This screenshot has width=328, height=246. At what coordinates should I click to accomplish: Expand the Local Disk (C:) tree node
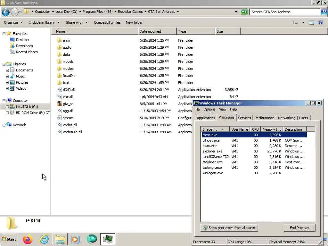click(7, 107)
